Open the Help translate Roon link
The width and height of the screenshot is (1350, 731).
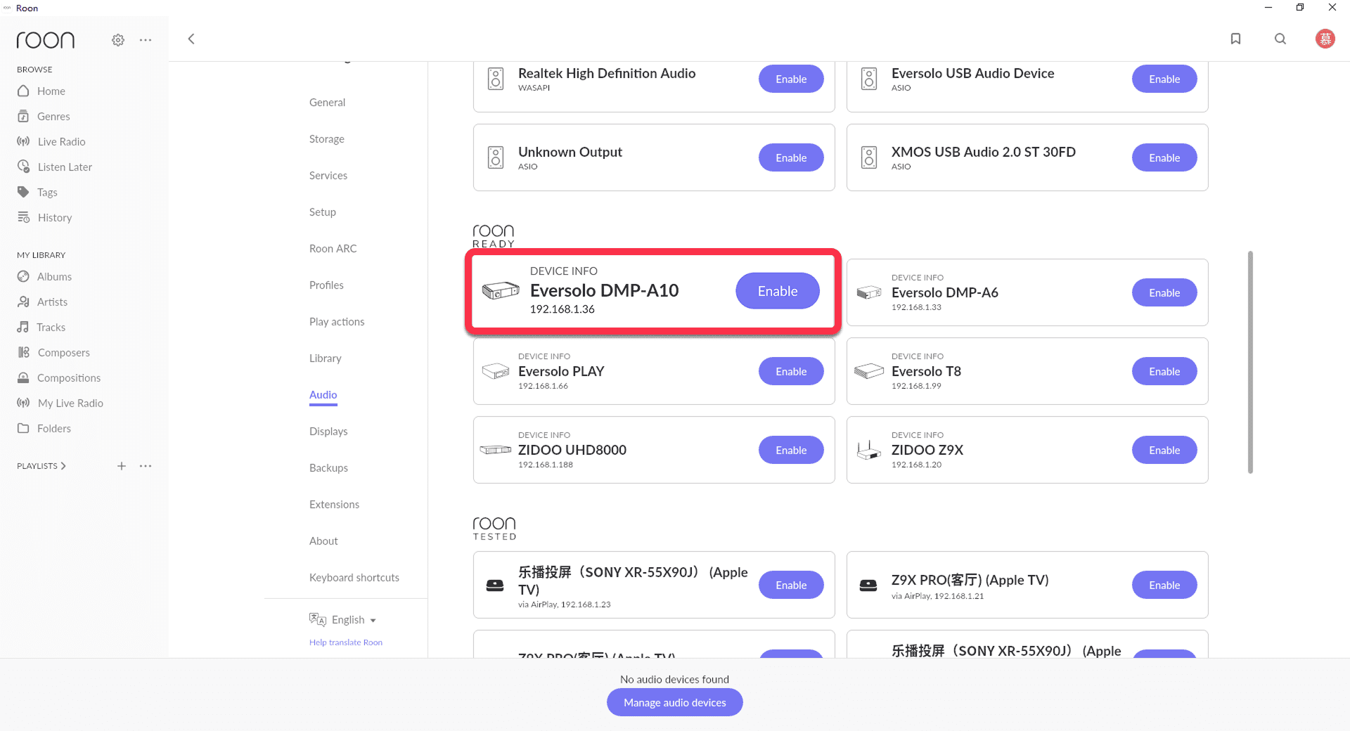click(x=346, y=642)
